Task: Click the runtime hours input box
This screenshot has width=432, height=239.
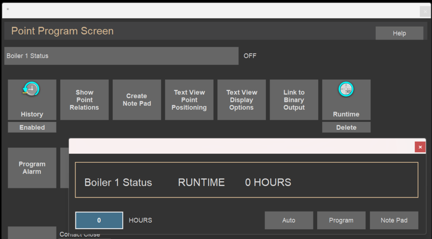Action: (x=99, y=220)
